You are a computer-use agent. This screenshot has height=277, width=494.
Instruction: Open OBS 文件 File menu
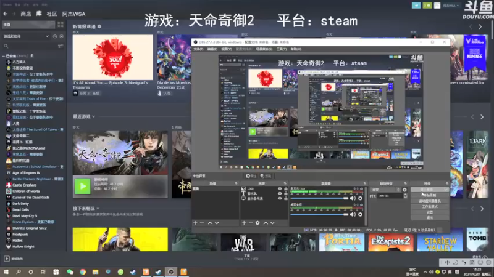click(x=198, y=49)
